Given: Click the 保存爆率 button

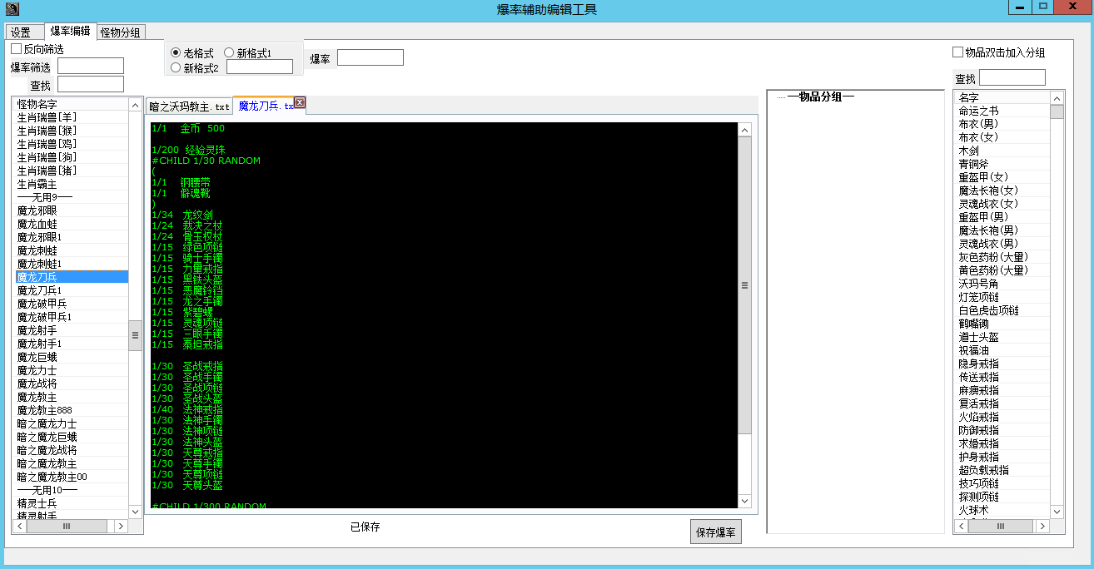Looking at the screenshot, I should [715, 532].
